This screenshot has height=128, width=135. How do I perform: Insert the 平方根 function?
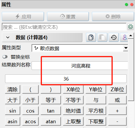[96, 111]
